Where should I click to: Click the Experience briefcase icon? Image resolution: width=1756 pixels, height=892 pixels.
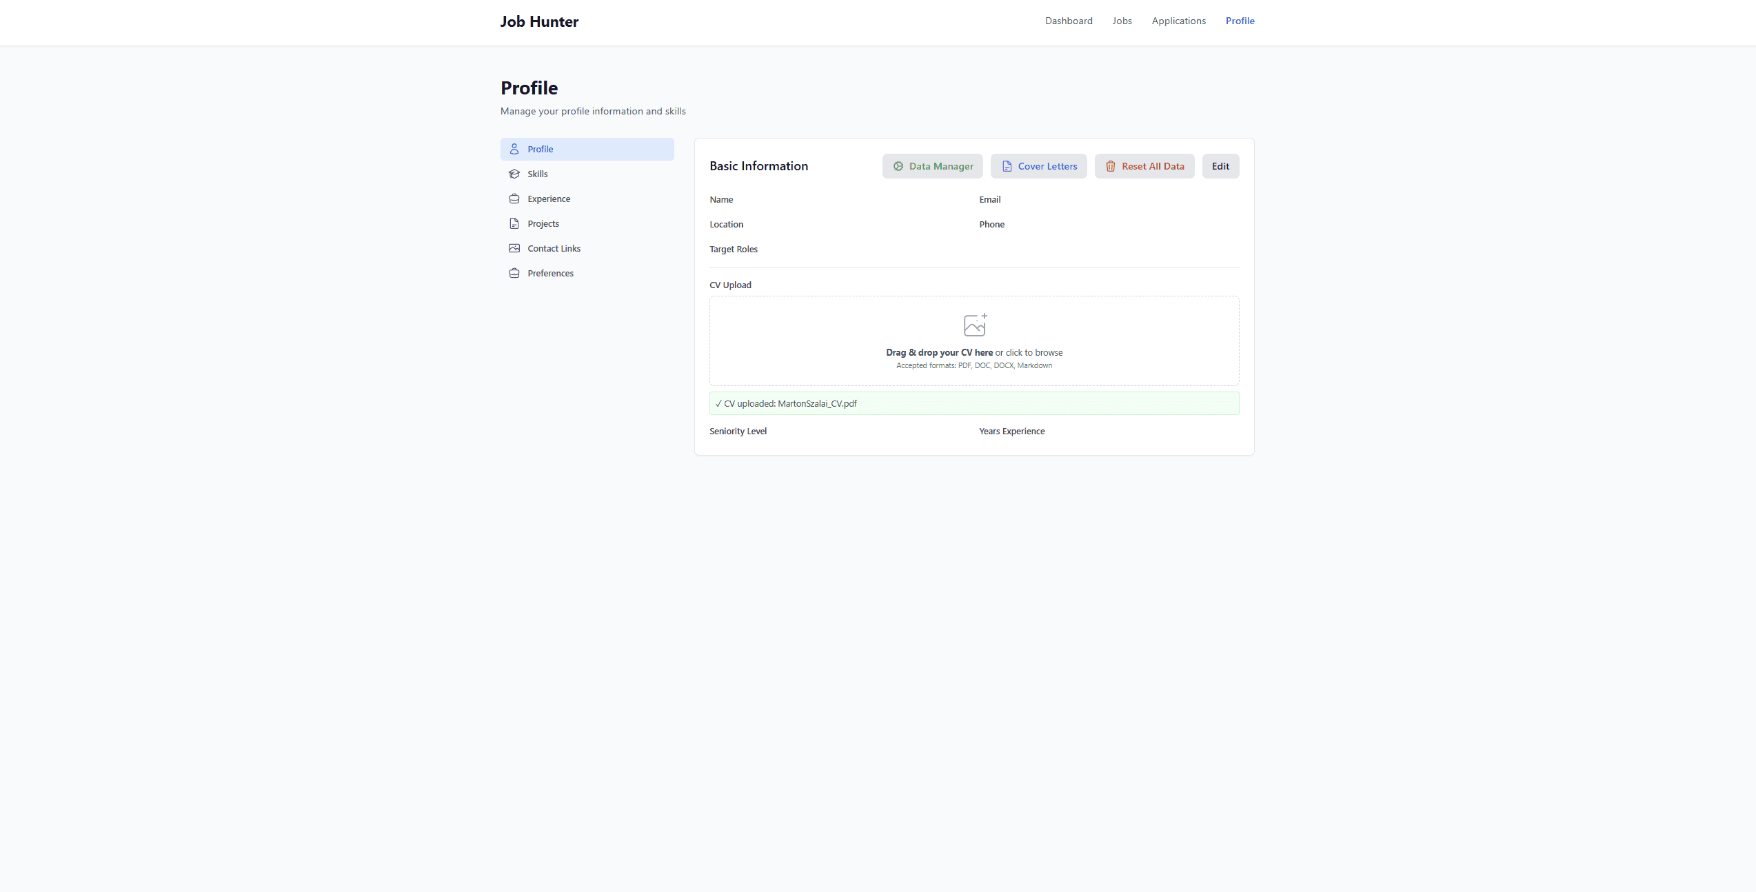point(514,199)
